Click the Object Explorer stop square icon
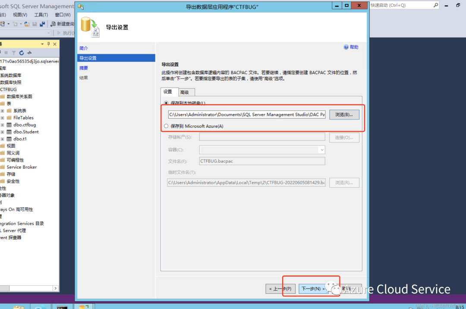This screenshot has height=309, width=466. coord(6,53)
